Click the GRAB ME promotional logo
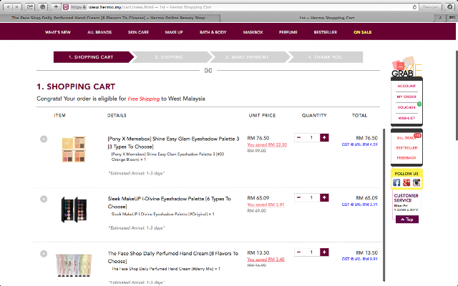 [x=406, y=66]
